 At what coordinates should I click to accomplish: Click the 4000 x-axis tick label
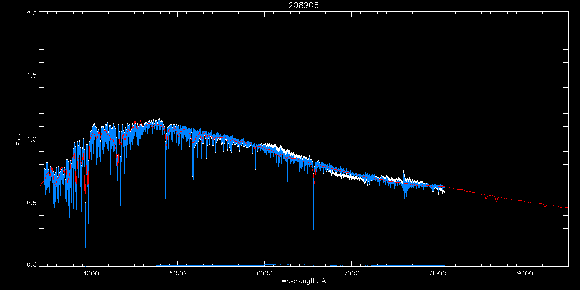[x=91, y=273]
